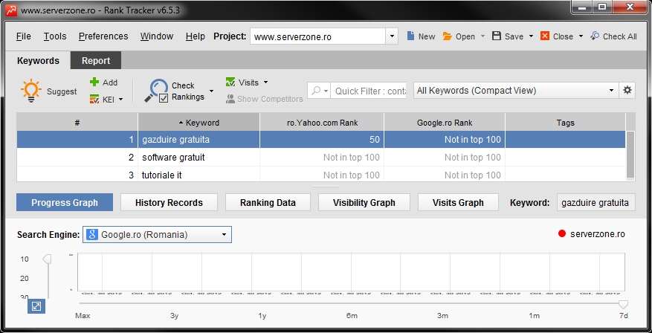Click the Rank Tracker app title icon
652x333 pixels.
pyautogui.click(x=11, y=10)
